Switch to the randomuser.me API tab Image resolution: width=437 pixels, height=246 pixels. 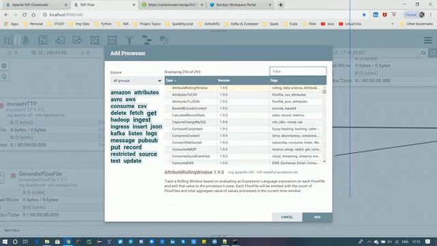point(172,5)
